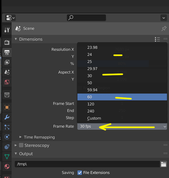Collapse the Dimensions panel

pos(16,39)
